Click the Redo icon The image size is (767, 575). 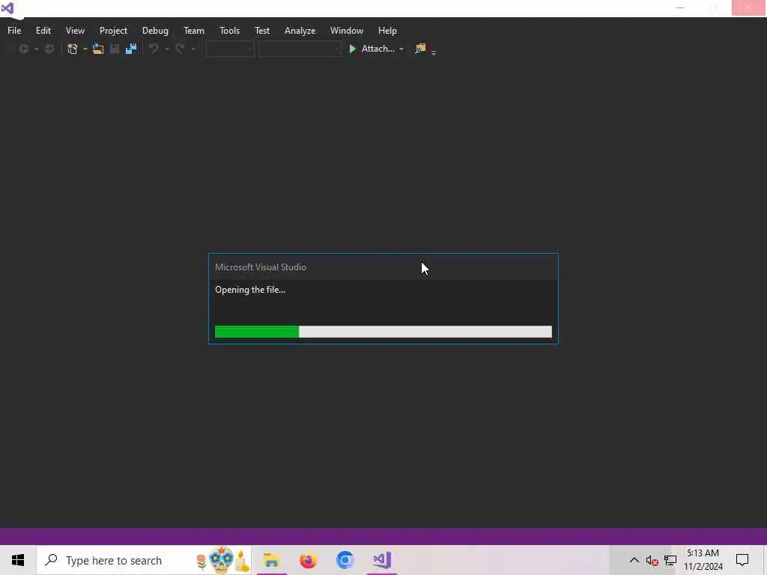(180, 49)
